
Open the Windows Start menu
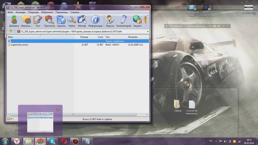click(x=5, y=141)
